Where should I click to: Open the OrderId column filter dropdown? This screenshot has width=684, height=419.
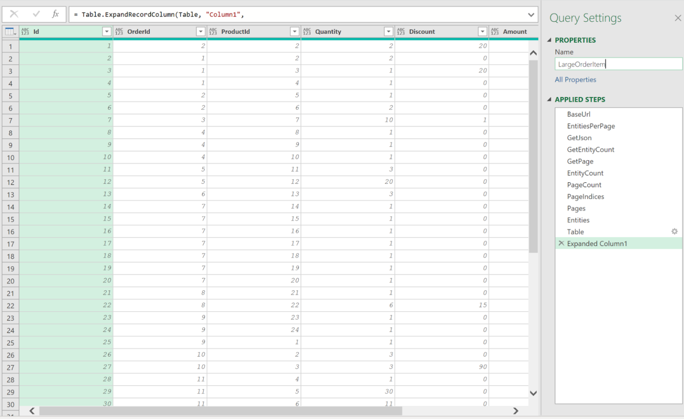coord(200,32)
